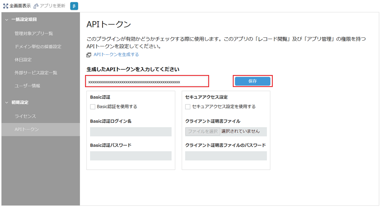Click the API token input field

(147, 82)
